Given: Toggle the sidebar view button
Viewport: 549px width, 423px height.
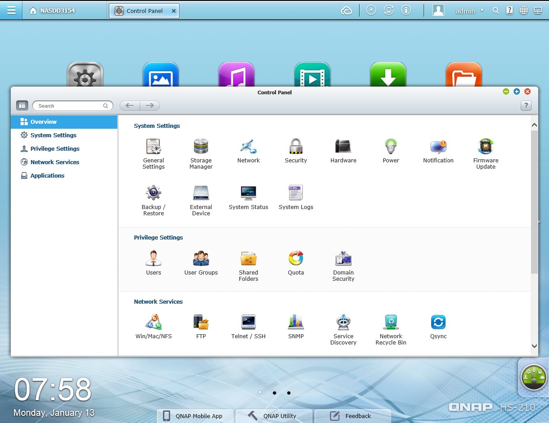Looking at the screenshot, I should click(x=22, y=106).
